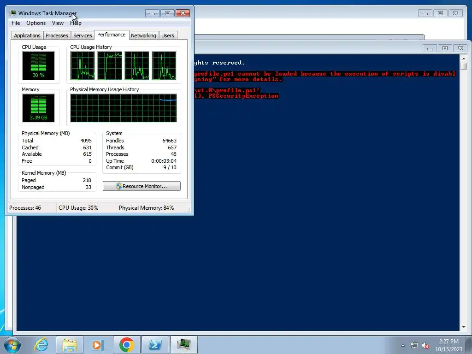
Task: Click the PowerShell scrollbar down arrow
Action: coord(464,327)
